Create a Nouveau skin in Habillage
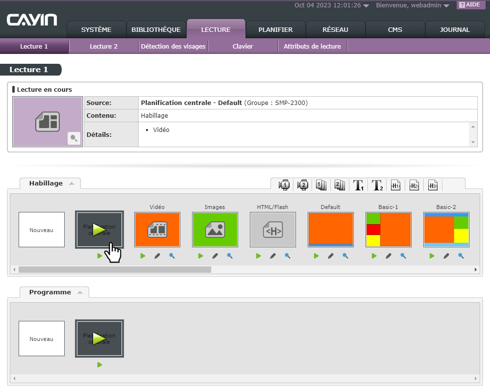The image size is (490, 392). [x=42, y=230]
